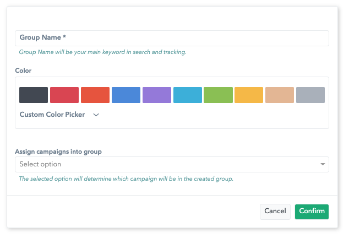Select the light gray color swatch

pos(310,95)
